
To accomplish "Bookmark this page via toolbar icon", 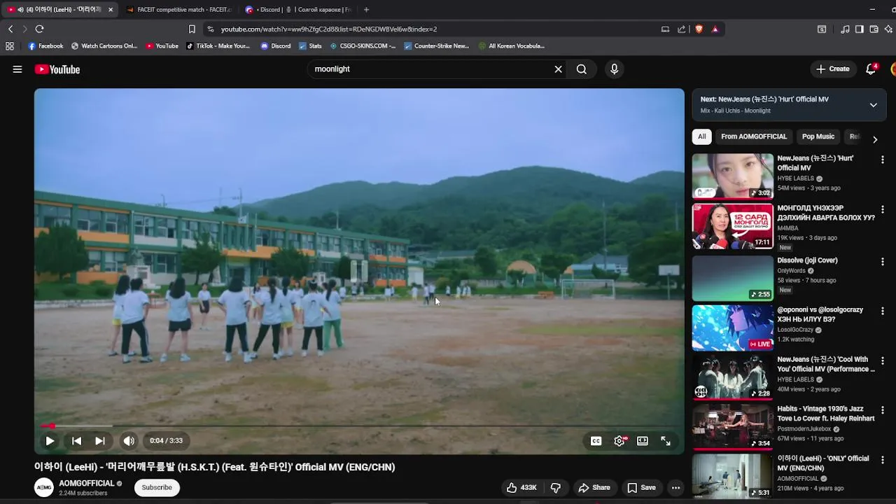I will point(192,29).
